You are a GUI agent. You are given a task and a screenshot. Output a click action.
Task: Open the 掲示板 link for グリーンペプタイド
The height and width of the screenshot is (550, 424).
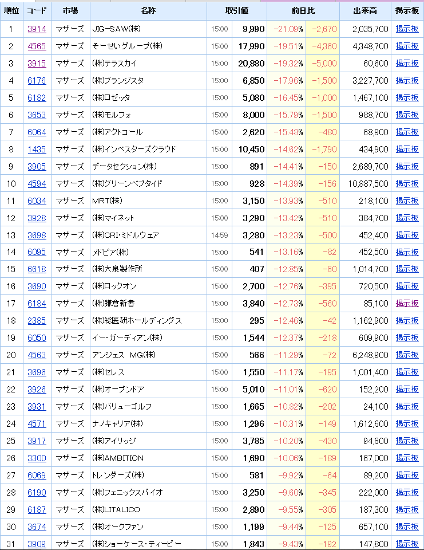point(407,184)
